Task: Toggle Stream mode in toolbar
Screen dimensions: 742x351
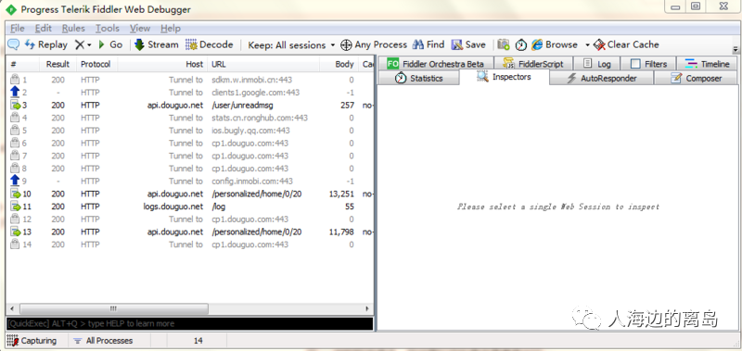Action: (156, 44)
